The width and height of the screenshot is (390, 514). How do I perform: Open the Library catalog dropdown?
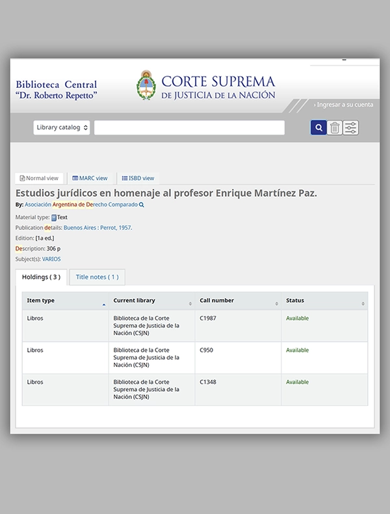pyautogui.click(x=62, y=128)
